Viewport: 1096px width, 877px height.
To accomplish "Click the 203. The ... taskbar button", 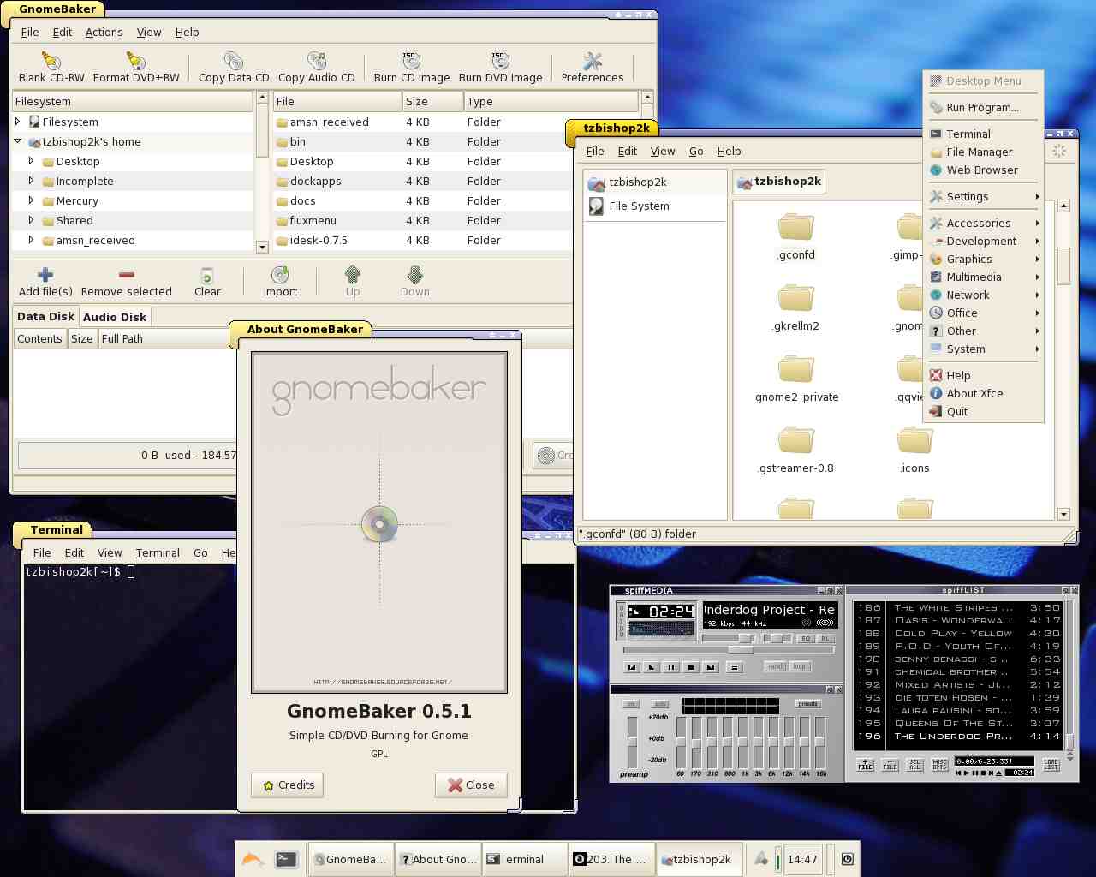I will [611, 859].
